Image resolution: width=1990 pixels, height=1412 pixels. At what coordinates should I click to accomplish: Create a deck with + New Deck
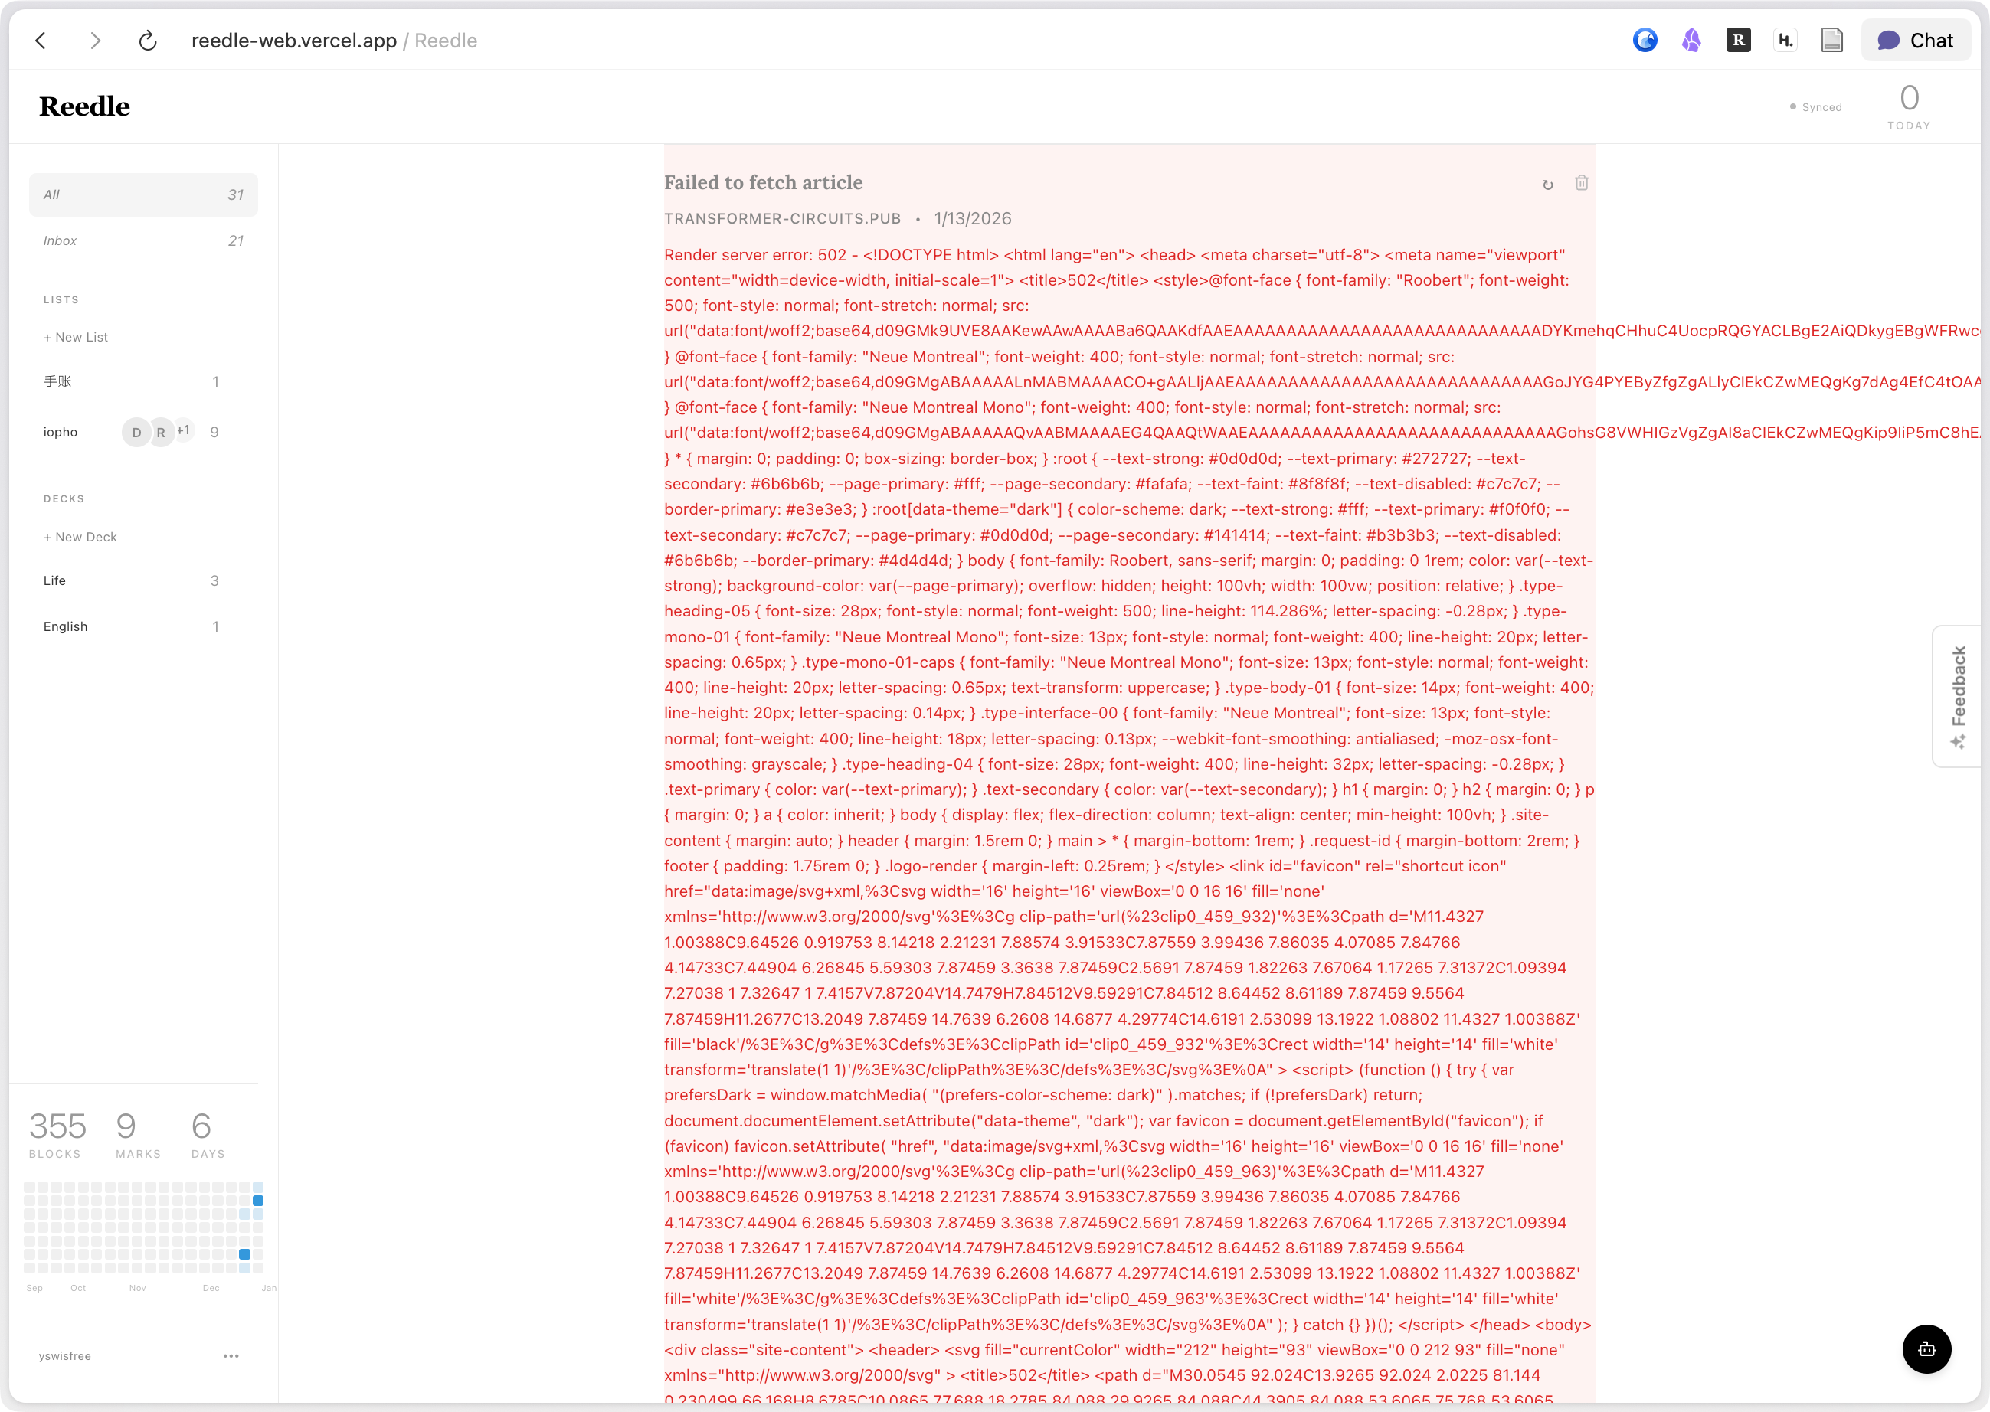click(x=80, y=538)
